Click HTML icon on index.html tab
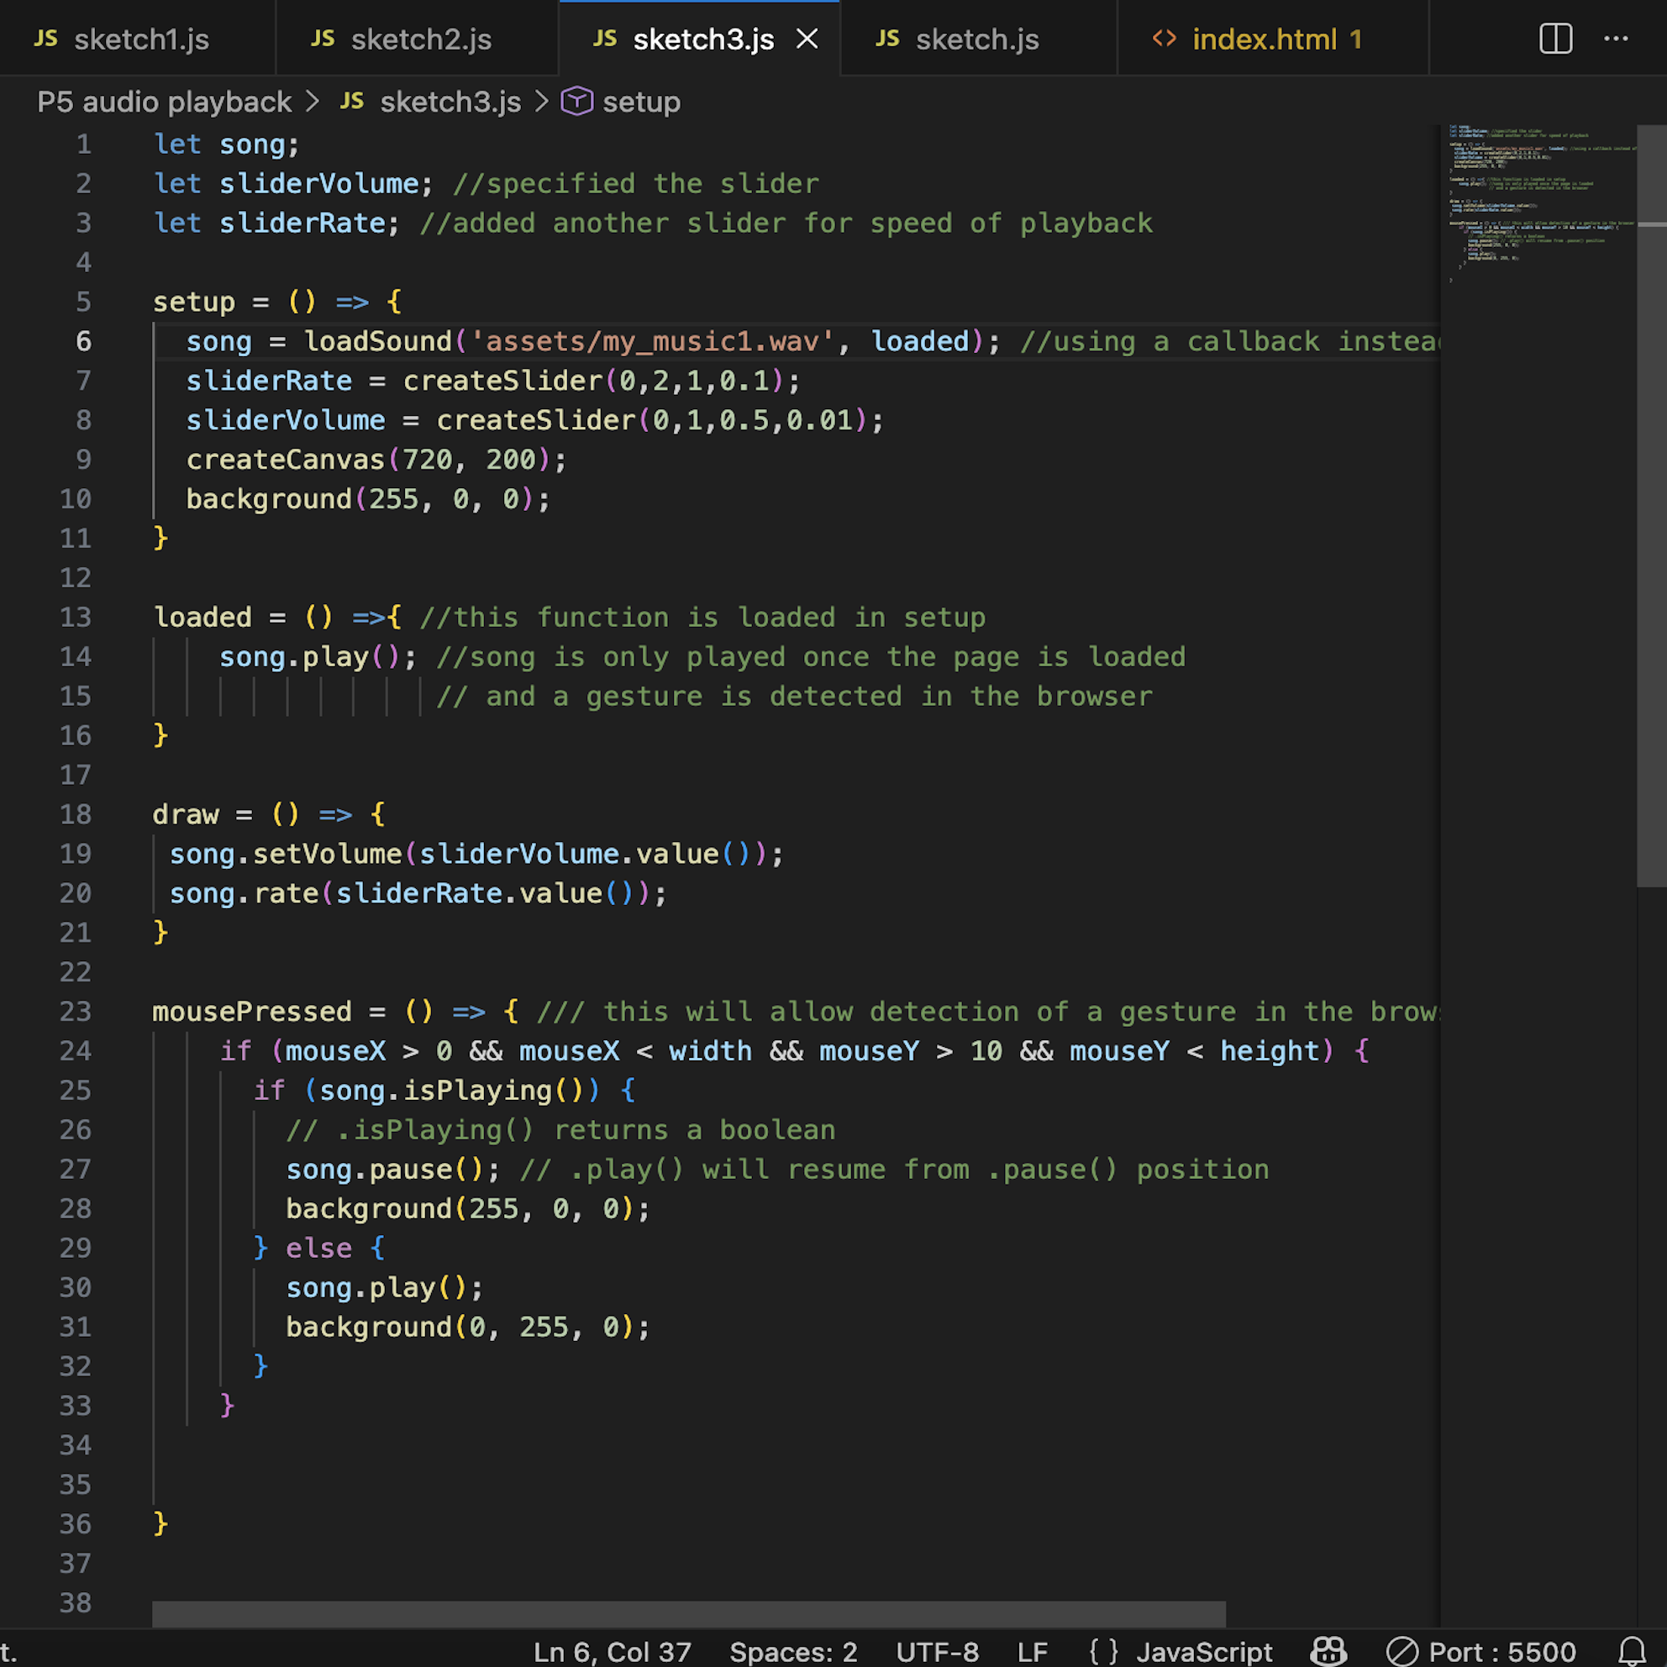The height and width of the screenshot is (1667, 1667). pos(1165,39)
